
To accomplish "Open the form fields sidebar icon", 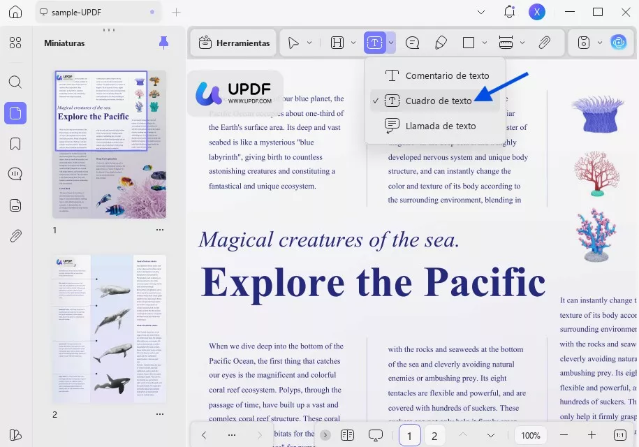I will point(15,205).
